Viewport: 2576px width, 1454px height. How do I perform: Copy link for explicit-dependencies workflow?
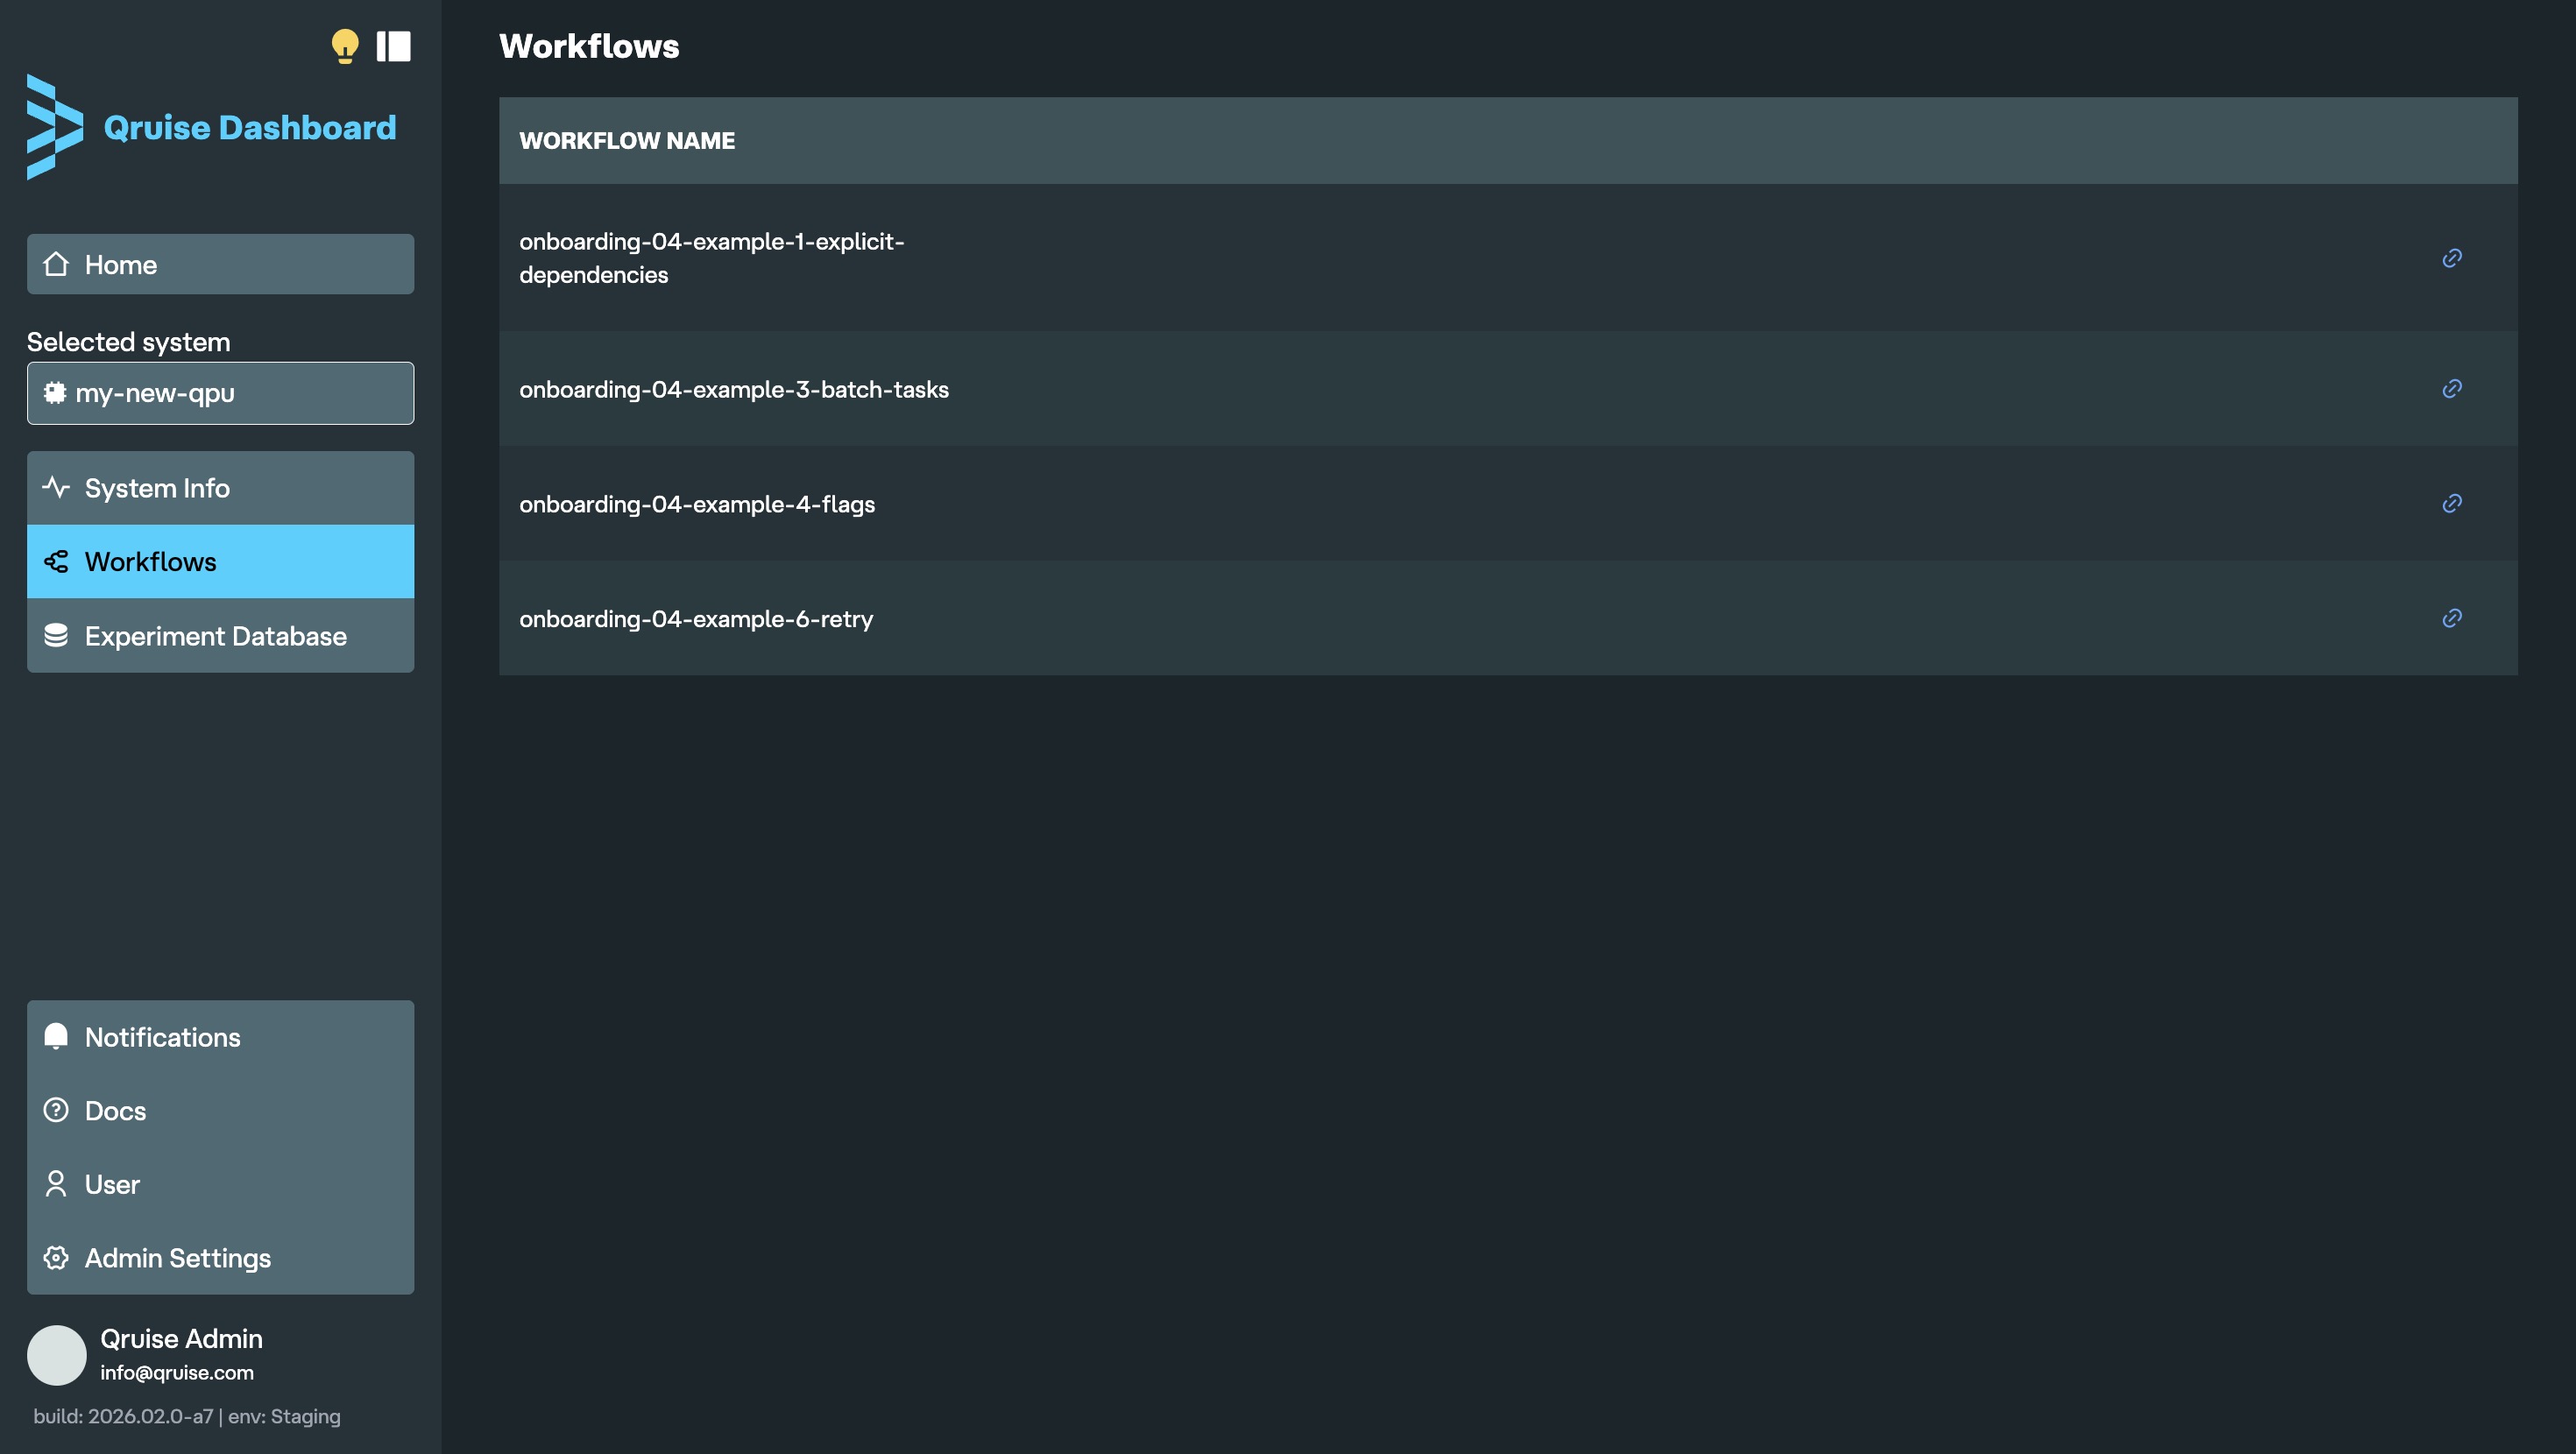pos(2452,258)
